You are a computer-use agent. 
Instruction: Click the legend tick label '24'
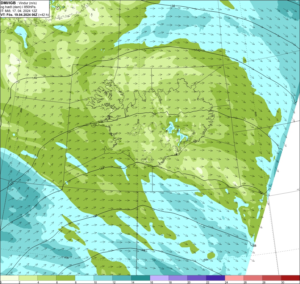tap(226, 282)
